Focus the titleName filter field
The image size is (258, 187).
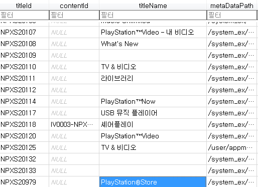click(153, 15)
